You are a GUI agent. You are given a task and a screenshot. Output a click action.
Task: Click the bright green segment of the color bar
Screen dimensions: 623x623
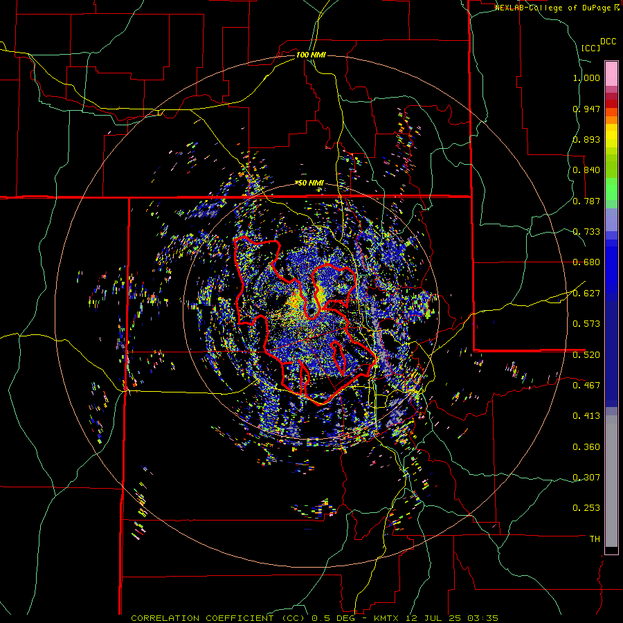pos(611,189)
